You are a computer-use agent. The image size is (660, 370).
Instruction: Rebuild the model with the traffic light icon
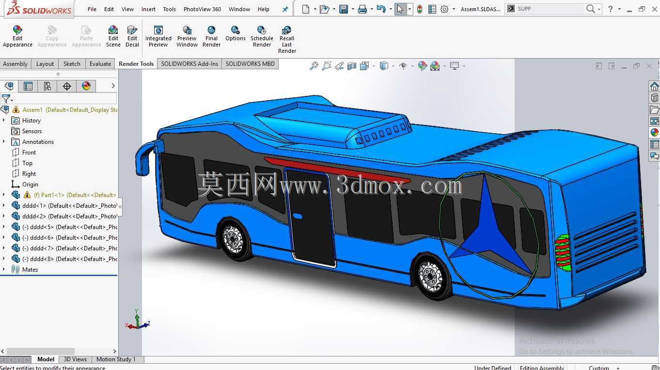420,9
